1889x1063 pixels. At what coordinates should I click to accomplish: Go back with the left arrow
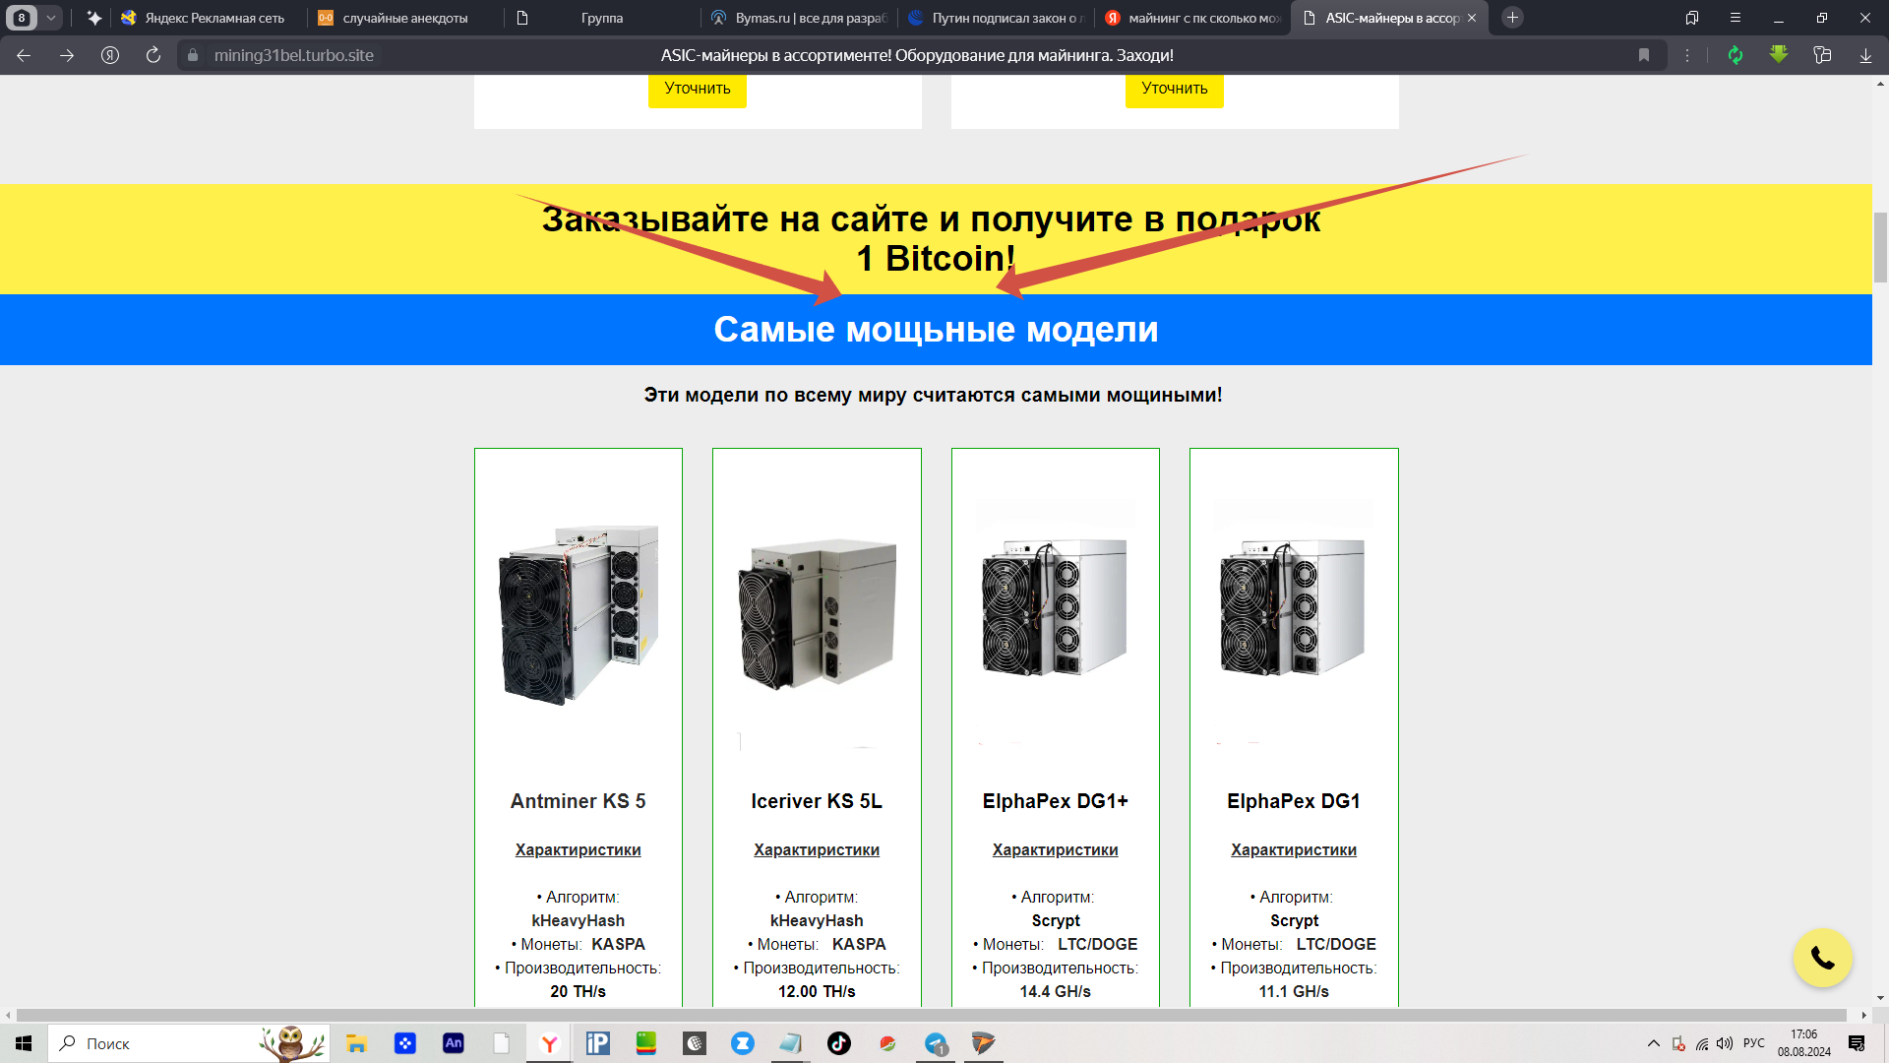click(24, 55)
